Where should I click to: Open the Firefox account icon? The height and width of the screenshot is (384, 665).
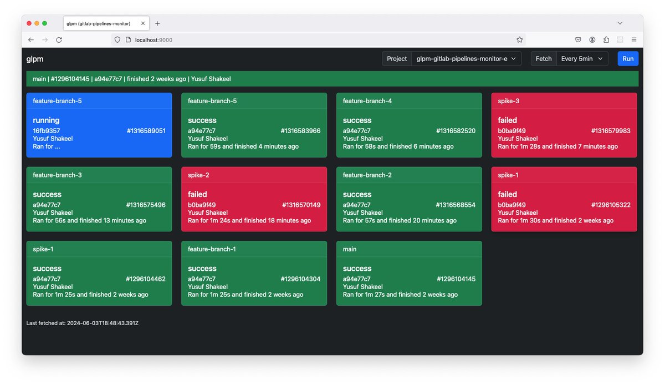point(592,40)
